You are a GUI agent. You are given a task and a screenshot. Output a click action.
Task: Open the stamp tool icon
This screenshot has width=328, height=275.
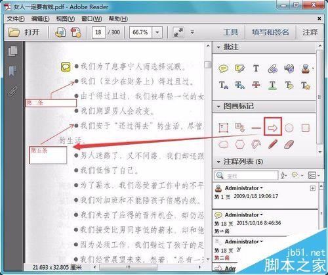click(306, 68)
